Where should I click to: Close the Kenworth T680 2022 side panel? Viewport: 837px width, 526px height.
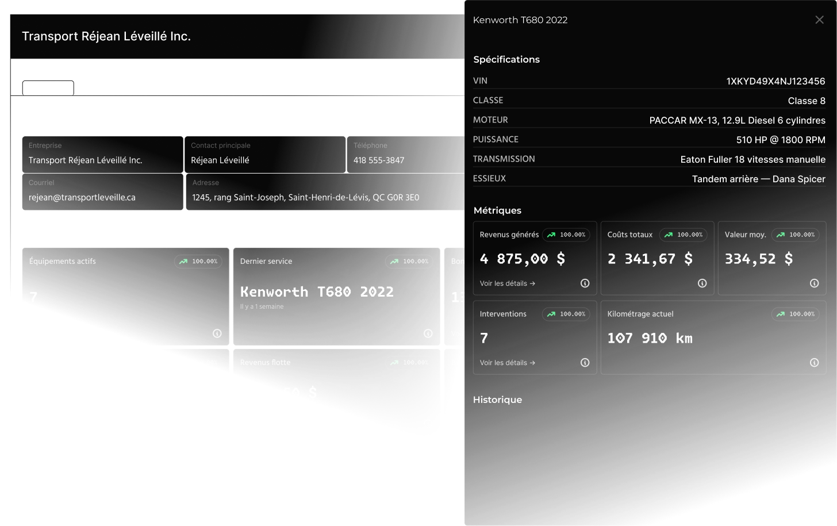pyautogui.click(x=819, y=20)
